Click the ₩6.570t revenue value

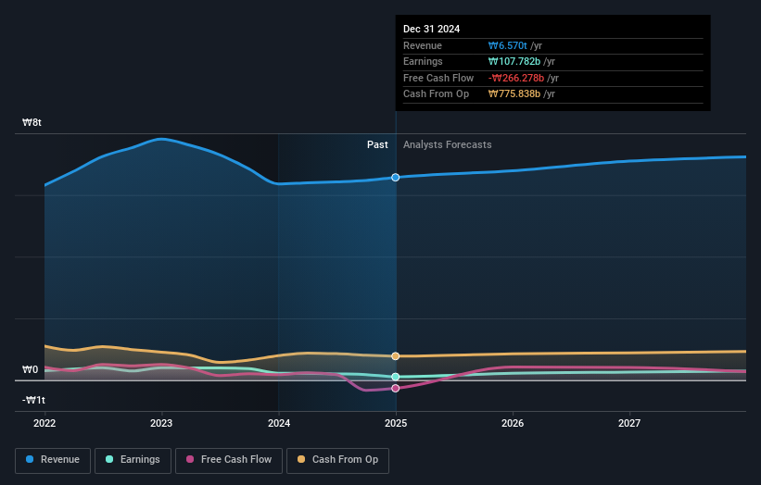click(508, 45)
